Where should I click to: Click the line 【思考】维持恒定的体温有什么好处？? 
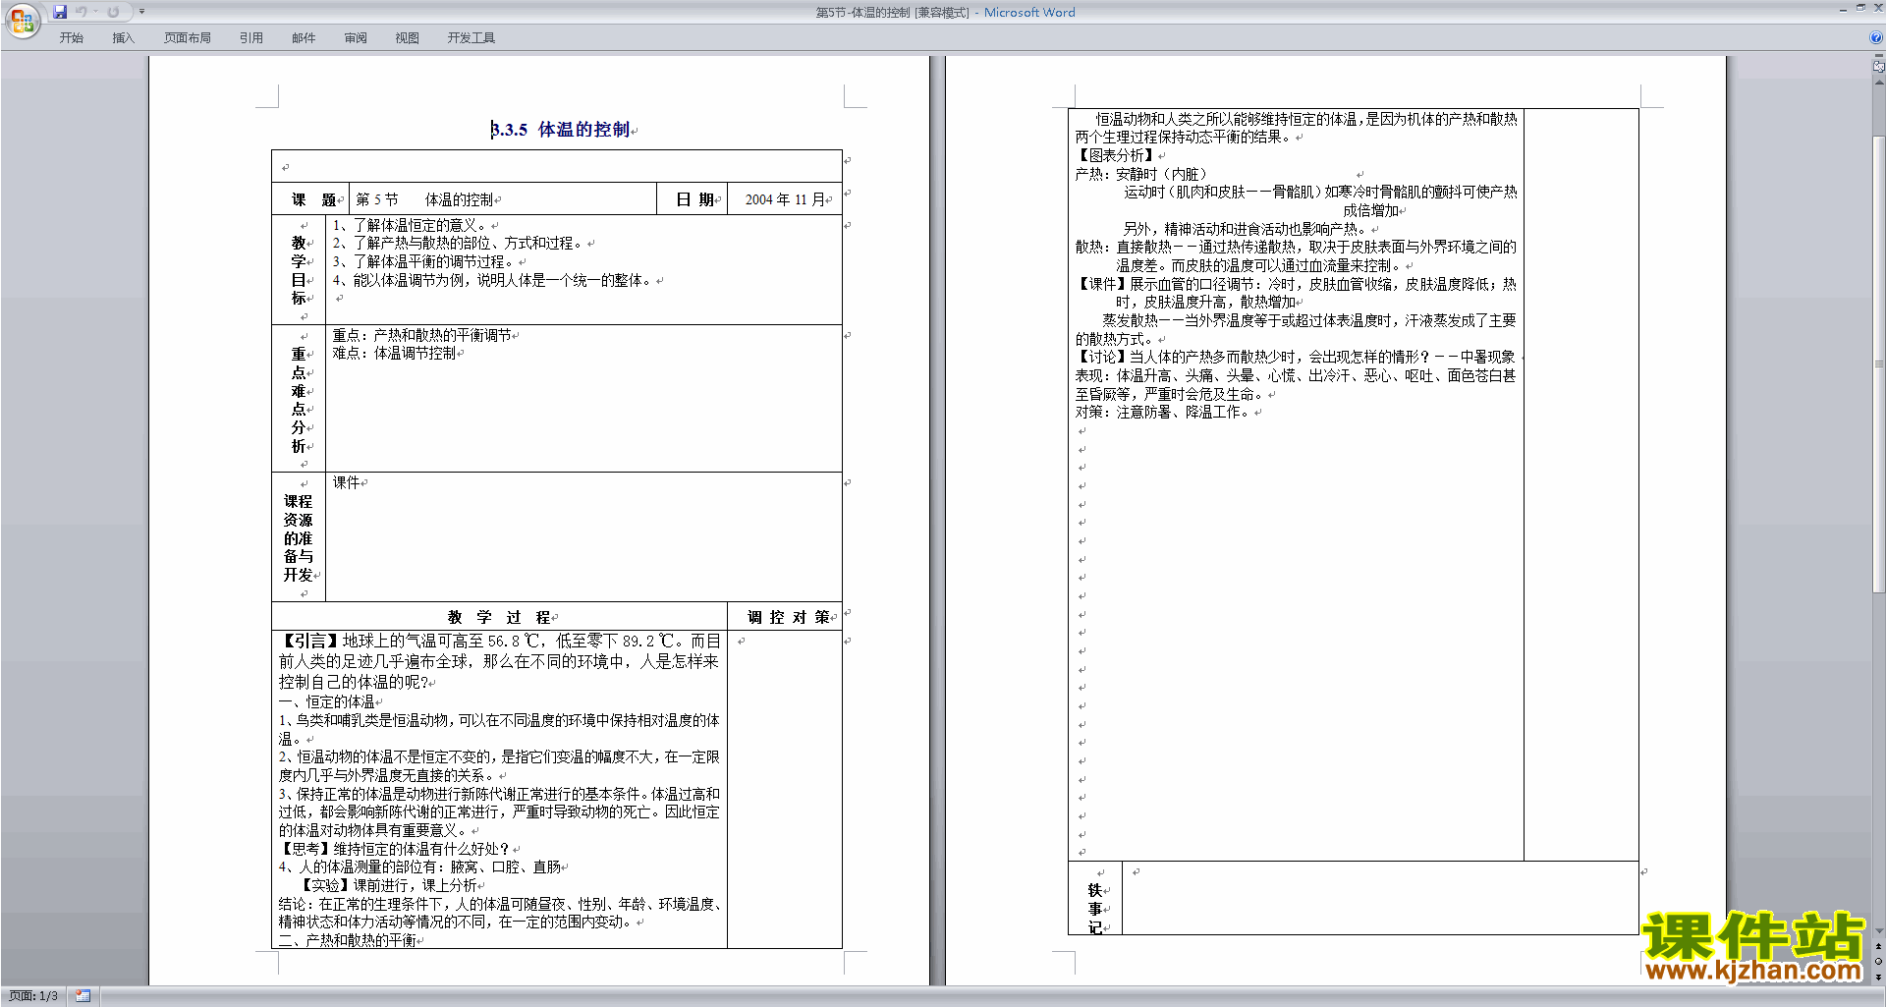[x=394, y=849]
